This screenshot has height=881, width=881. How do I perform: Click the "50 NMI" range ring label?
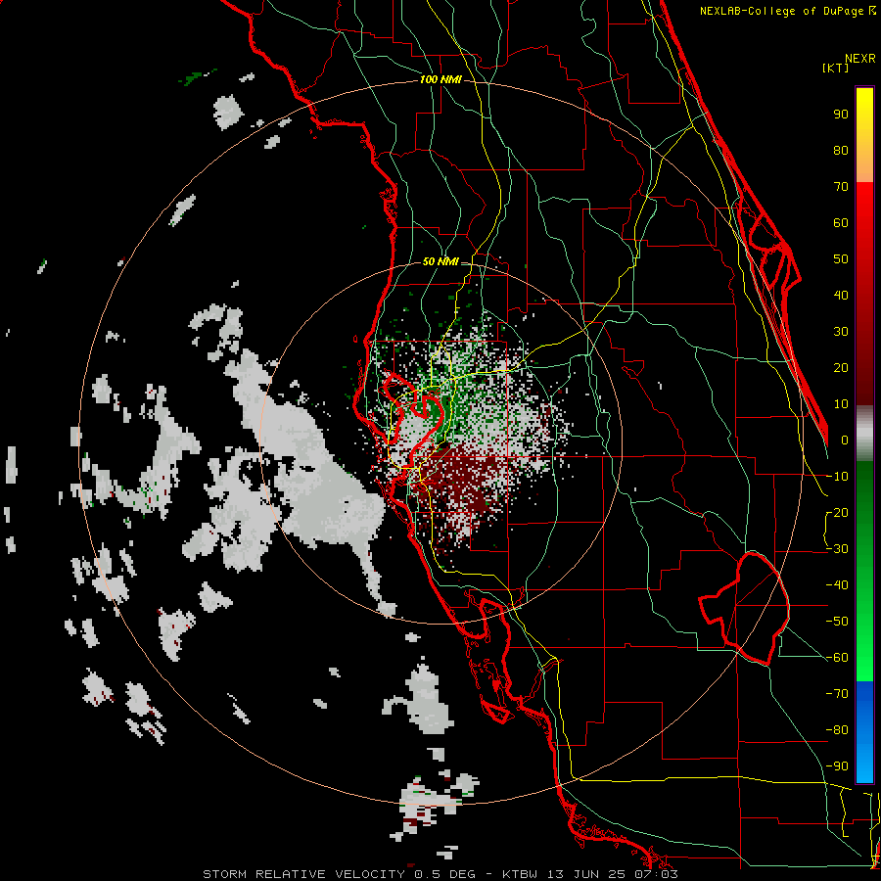(x=440, y=261)
